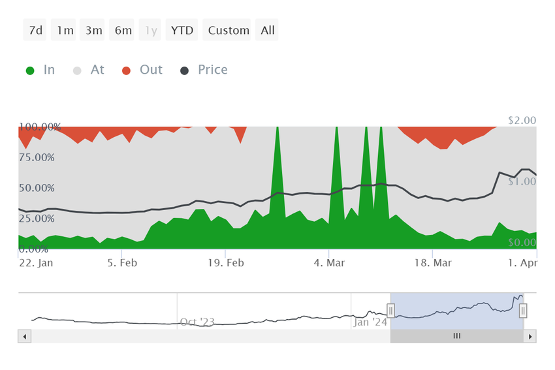The height and width of the screenshot is (370, 555).
Task: Toggle the gray At series legend
Action: 77,70
